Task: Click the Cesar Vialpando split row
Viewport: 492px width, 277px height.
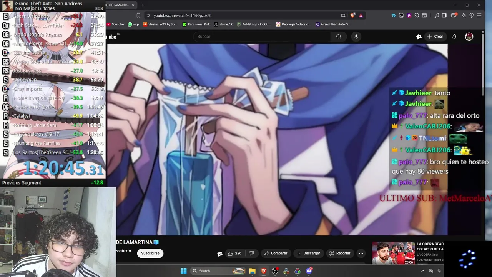Action: pyautogui.click(x=53, y=17)
